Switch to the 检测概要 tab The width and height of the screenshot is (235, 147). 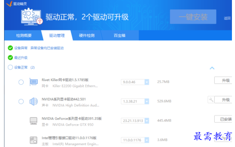click(24, 35)
